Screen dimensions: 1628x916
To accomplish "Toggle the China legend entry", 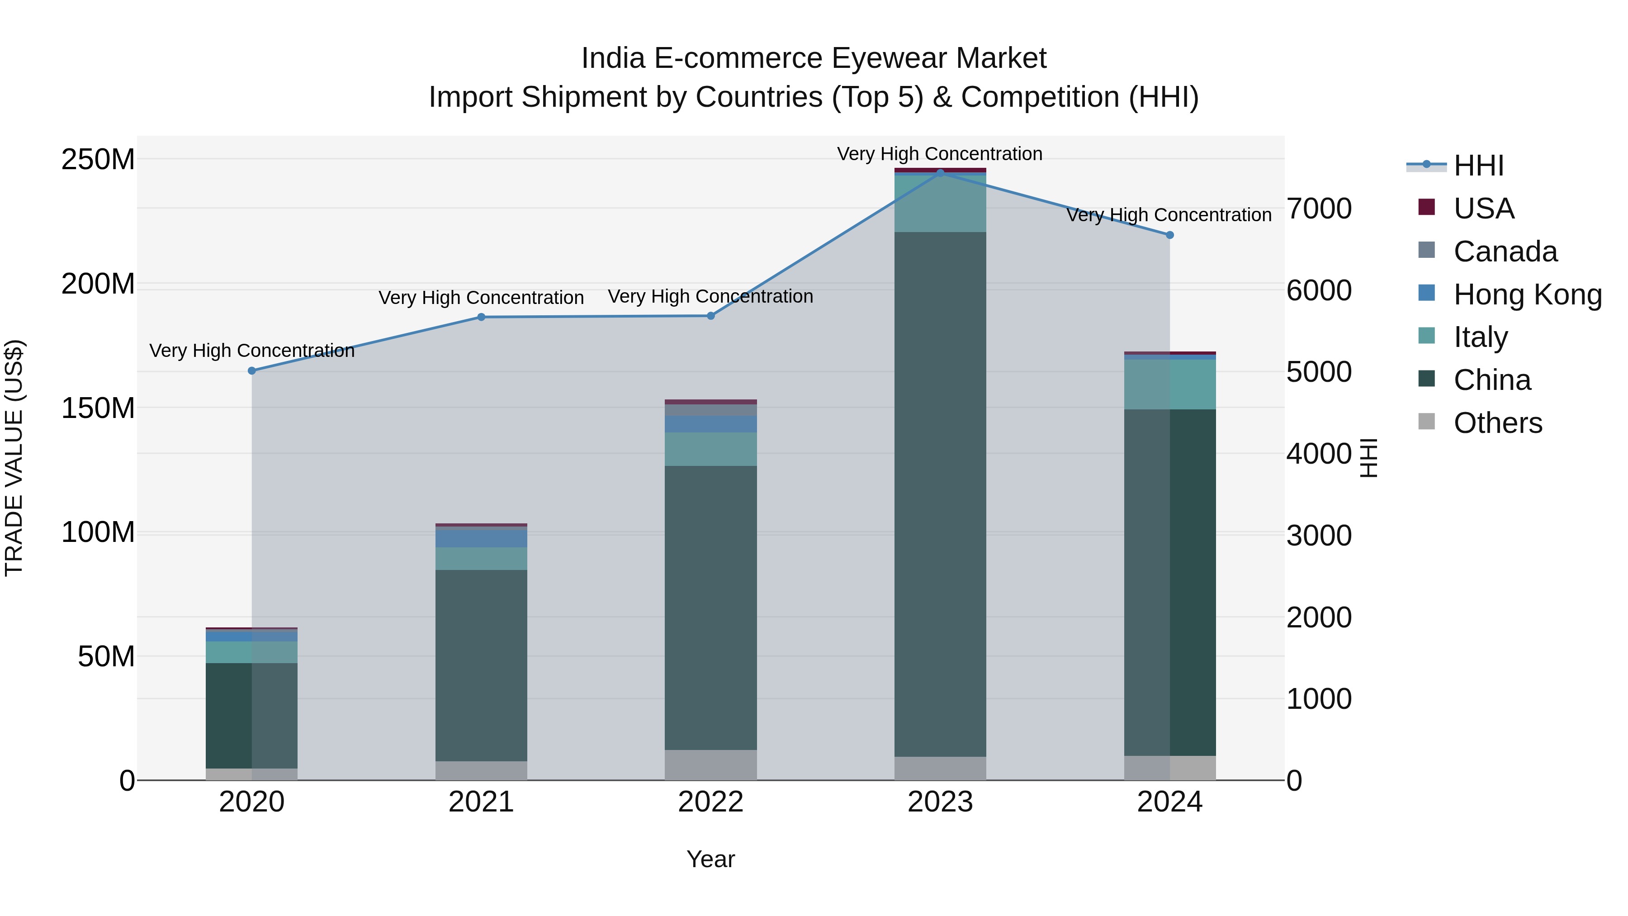I will [1474, 380].
